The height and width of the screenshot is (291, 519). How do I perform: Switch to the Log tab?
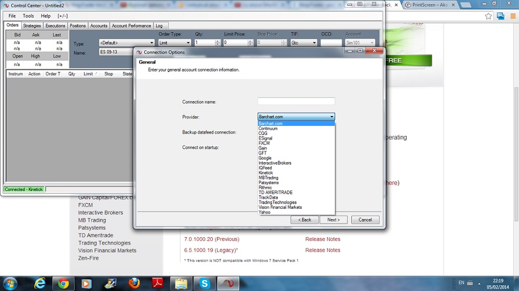159,26
